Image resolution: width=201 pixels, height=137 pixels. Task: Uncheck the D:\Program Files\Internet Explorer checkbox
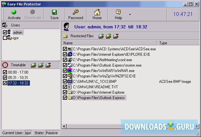(65, 92)
